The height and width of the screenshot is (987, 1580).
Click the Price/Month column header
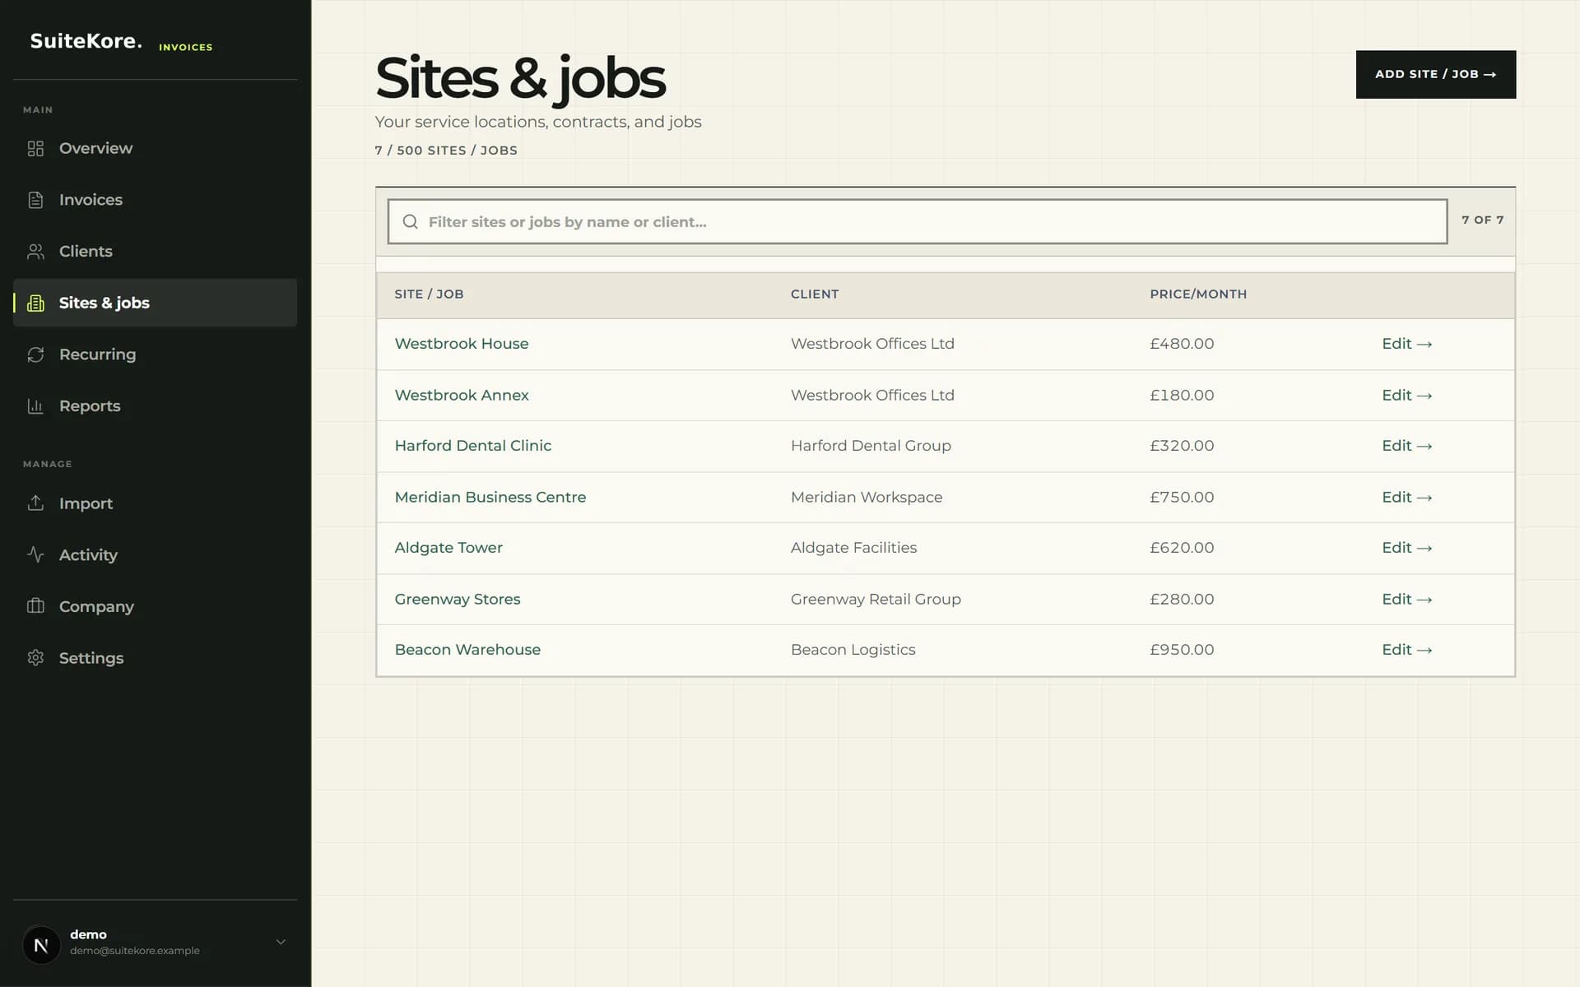point(1198,294)
